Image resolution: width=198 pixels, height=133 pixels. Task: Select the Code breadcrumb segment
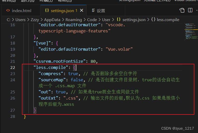click(92, 20)
